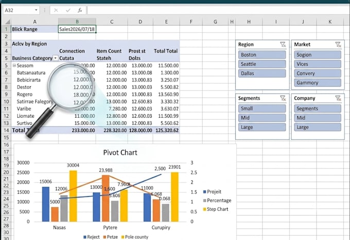
Task: Clear the Region slicer filter
Action: tap(283, 45)
